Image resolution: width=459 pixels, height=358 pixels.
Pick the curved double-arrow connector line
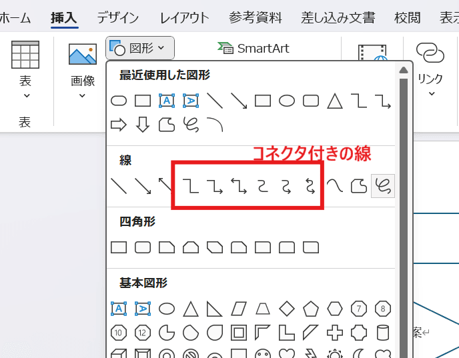click(x=310, y=186)
